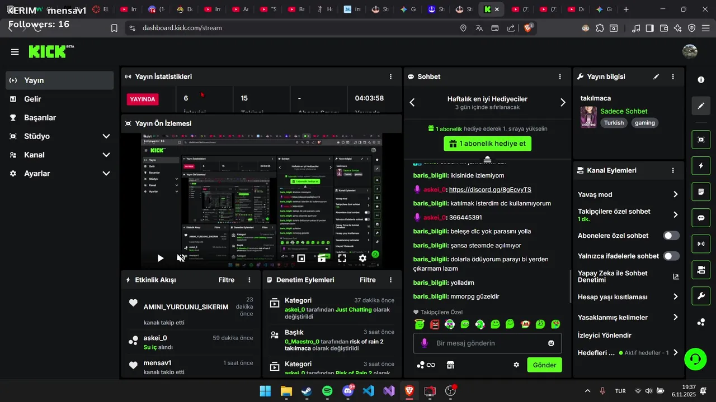This screenshot has width=716, height=402.
Task: Open Hesap yaşı kısıtlaması options
Action: [628, 296]
